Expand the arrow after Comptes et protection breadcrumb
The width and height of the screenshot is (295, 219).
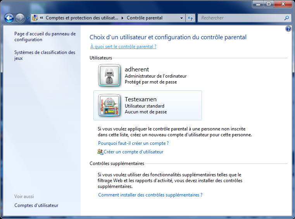tap(122, 18)
